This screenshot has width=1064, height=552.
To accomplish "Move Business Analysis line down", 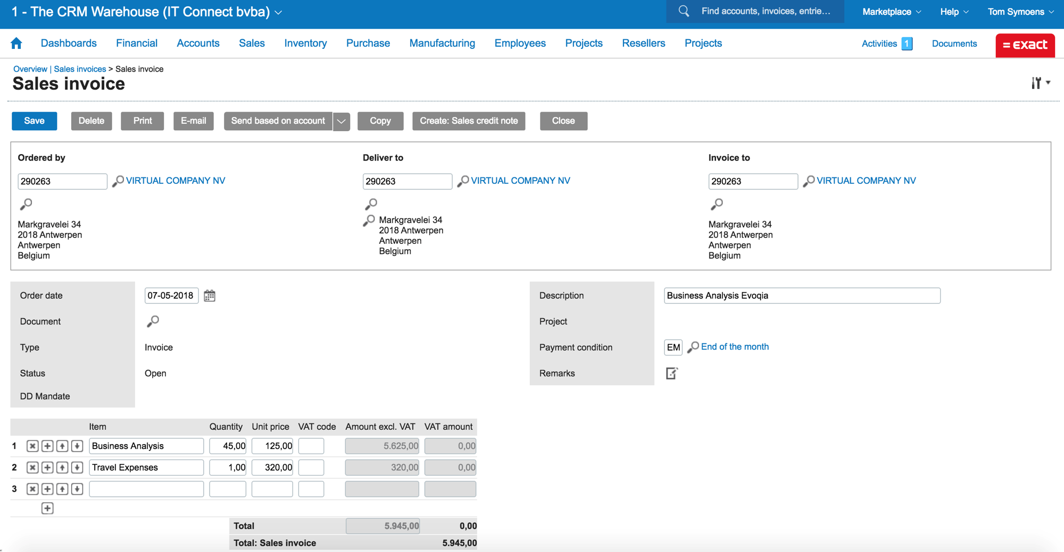I will 77,446.
